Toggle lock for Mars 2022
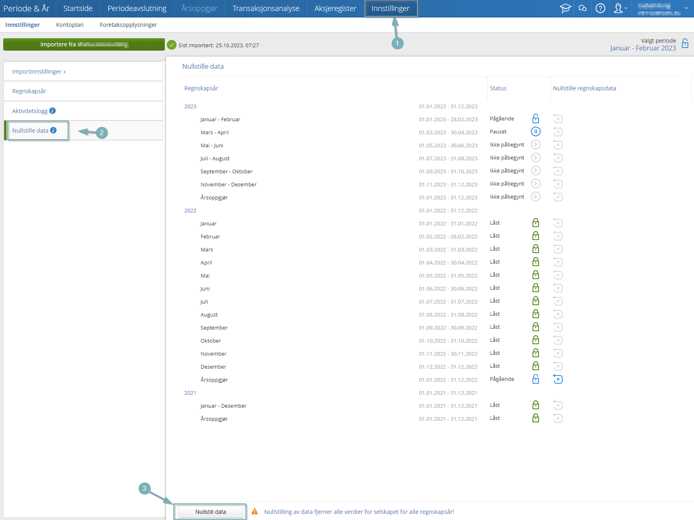The width and height of the screenshot is (694, 520). click(x=536, y=249)
